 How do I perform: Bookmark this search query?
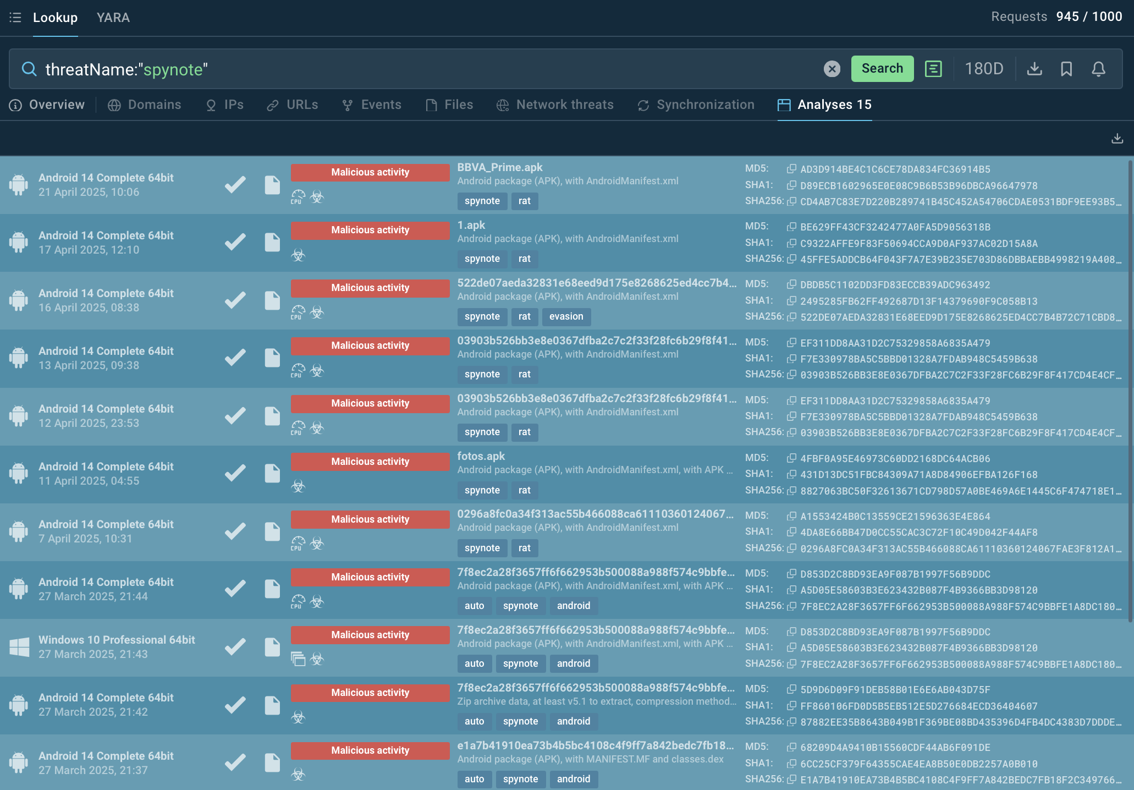(x=1066, y=69)
